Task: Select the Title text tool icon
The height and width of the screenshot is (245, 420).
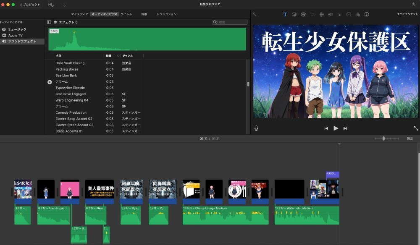Action: (285, 14)
